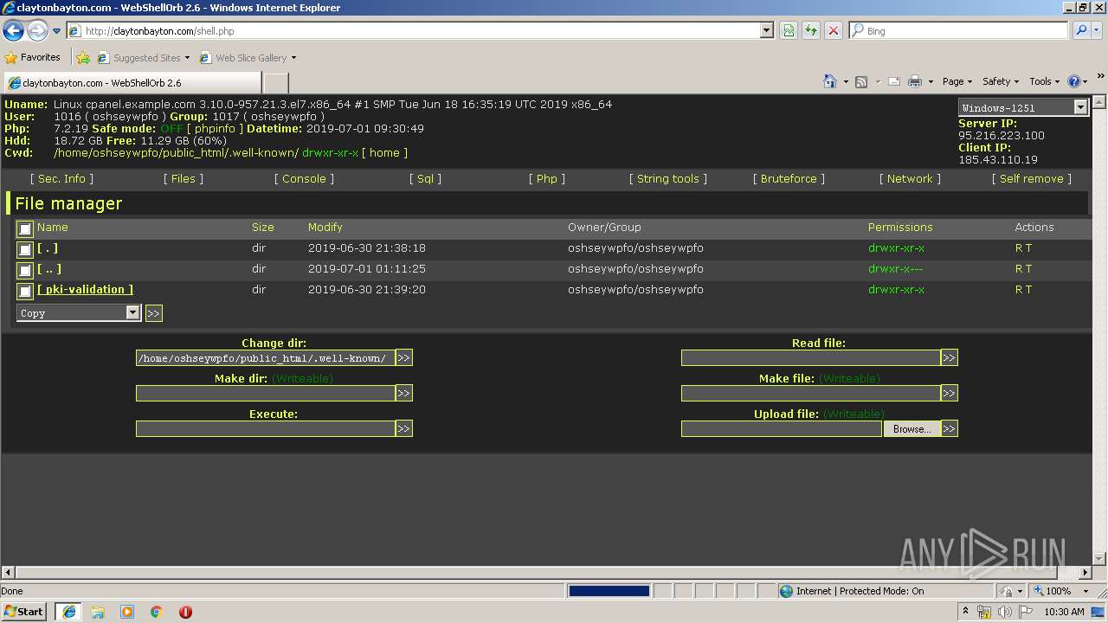Click the Bing search magnifier button

click(x=1081, y=30)
